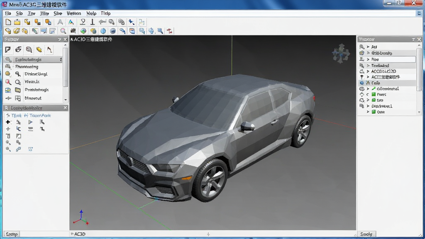Screen dimensions: 425x239
Task: Click the pin icon on right panel header
Action: click(x=413, y=39)
